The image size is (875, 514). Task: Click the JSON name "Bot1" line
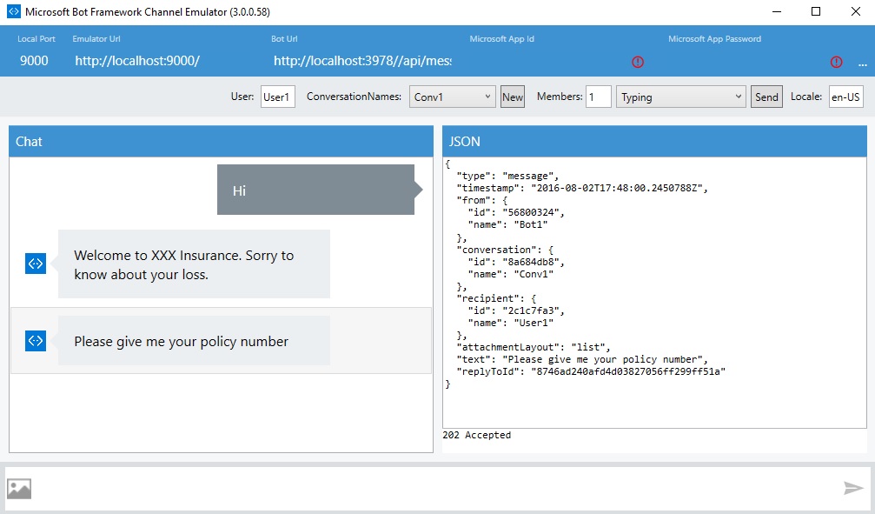(507, 224)
